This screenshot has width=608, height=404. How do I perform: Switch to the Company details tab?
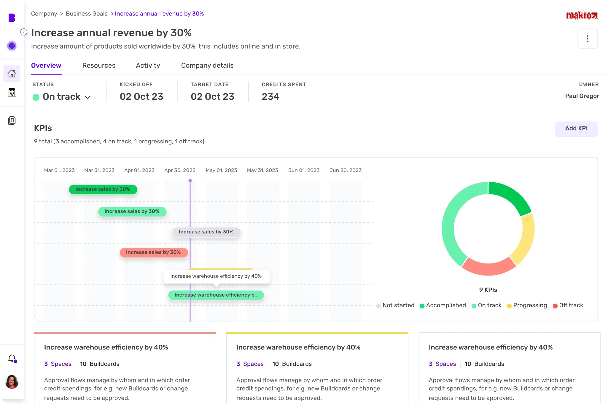coord(207,65)
